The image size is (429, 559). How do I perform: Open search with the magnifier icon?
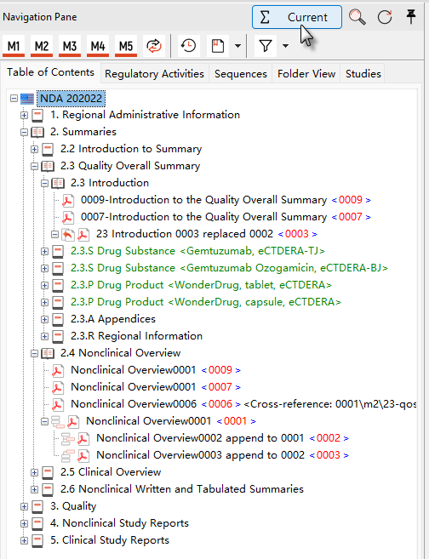click(x=357, y=17)
